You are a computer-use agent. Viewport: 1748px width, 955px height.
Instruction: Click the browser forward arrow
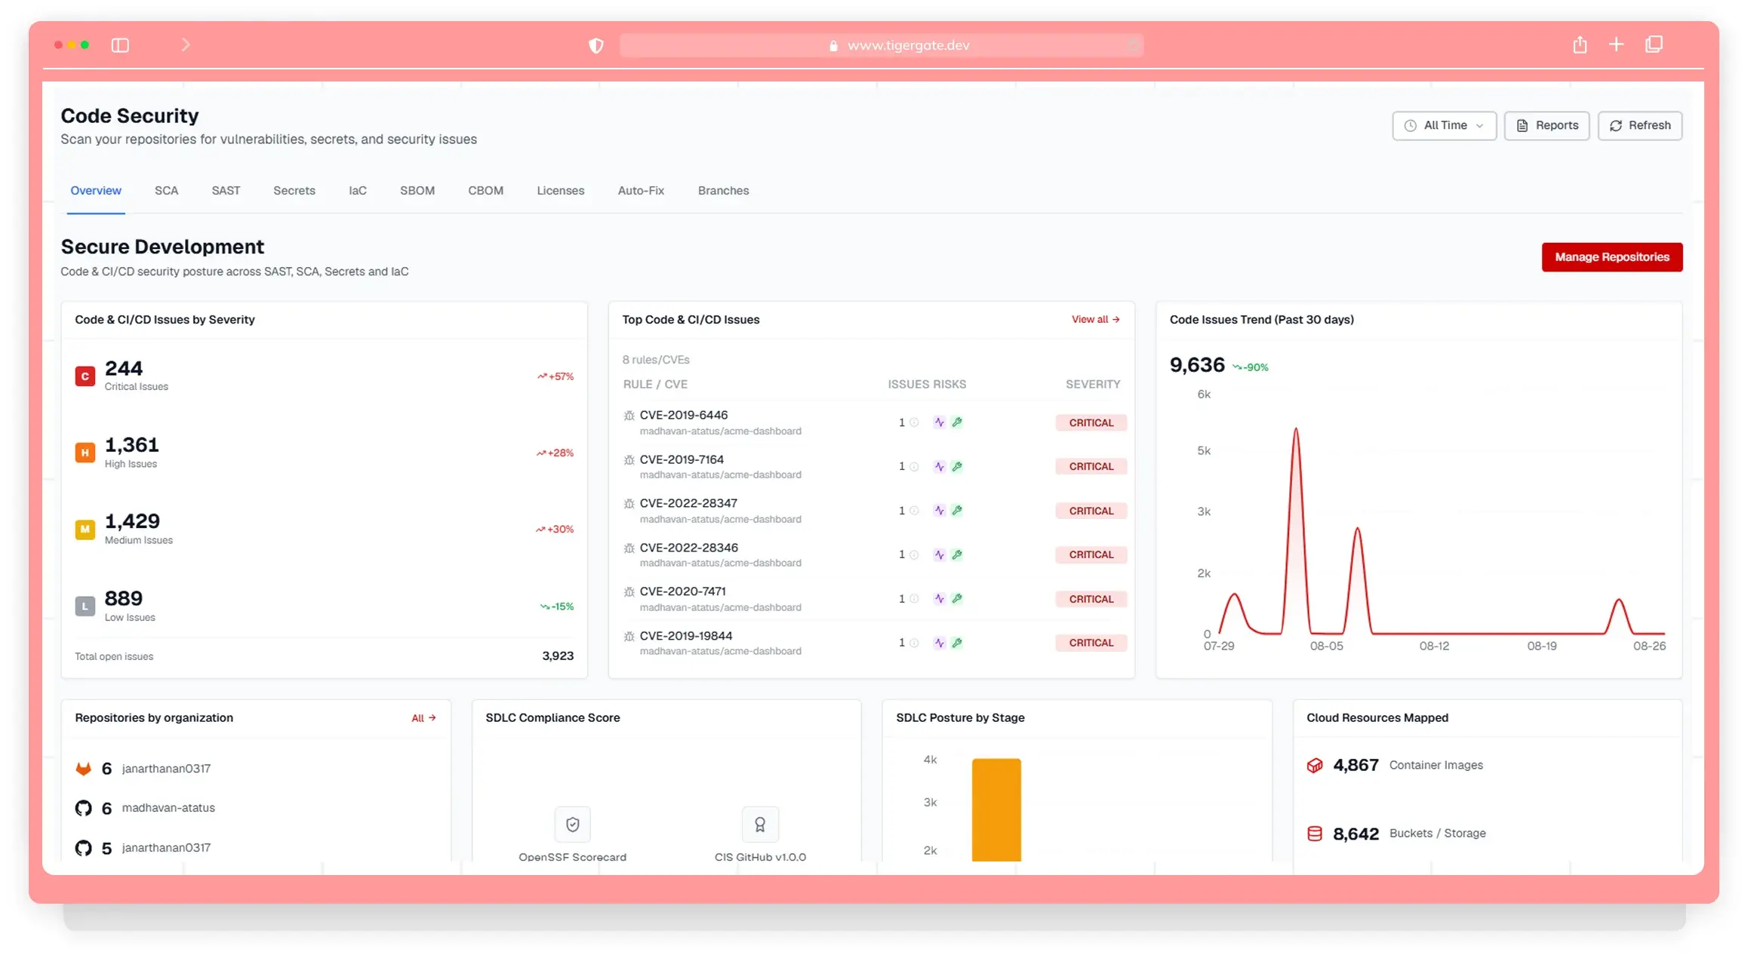(186, 45)
